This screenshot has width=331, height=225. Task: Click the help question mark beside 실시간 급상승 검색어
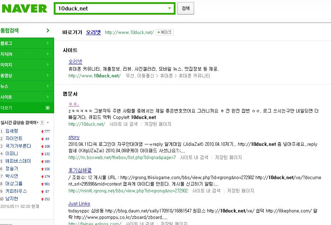[x=42, y=123]
